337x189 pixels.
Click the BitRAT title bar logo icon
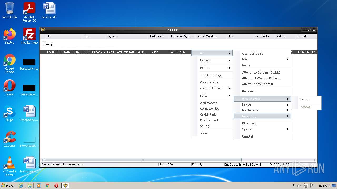coord(43,30)
